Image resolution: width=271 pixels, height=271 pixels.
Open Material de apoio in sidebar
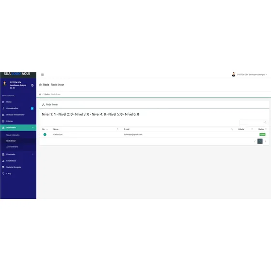[x=14, y=167]
